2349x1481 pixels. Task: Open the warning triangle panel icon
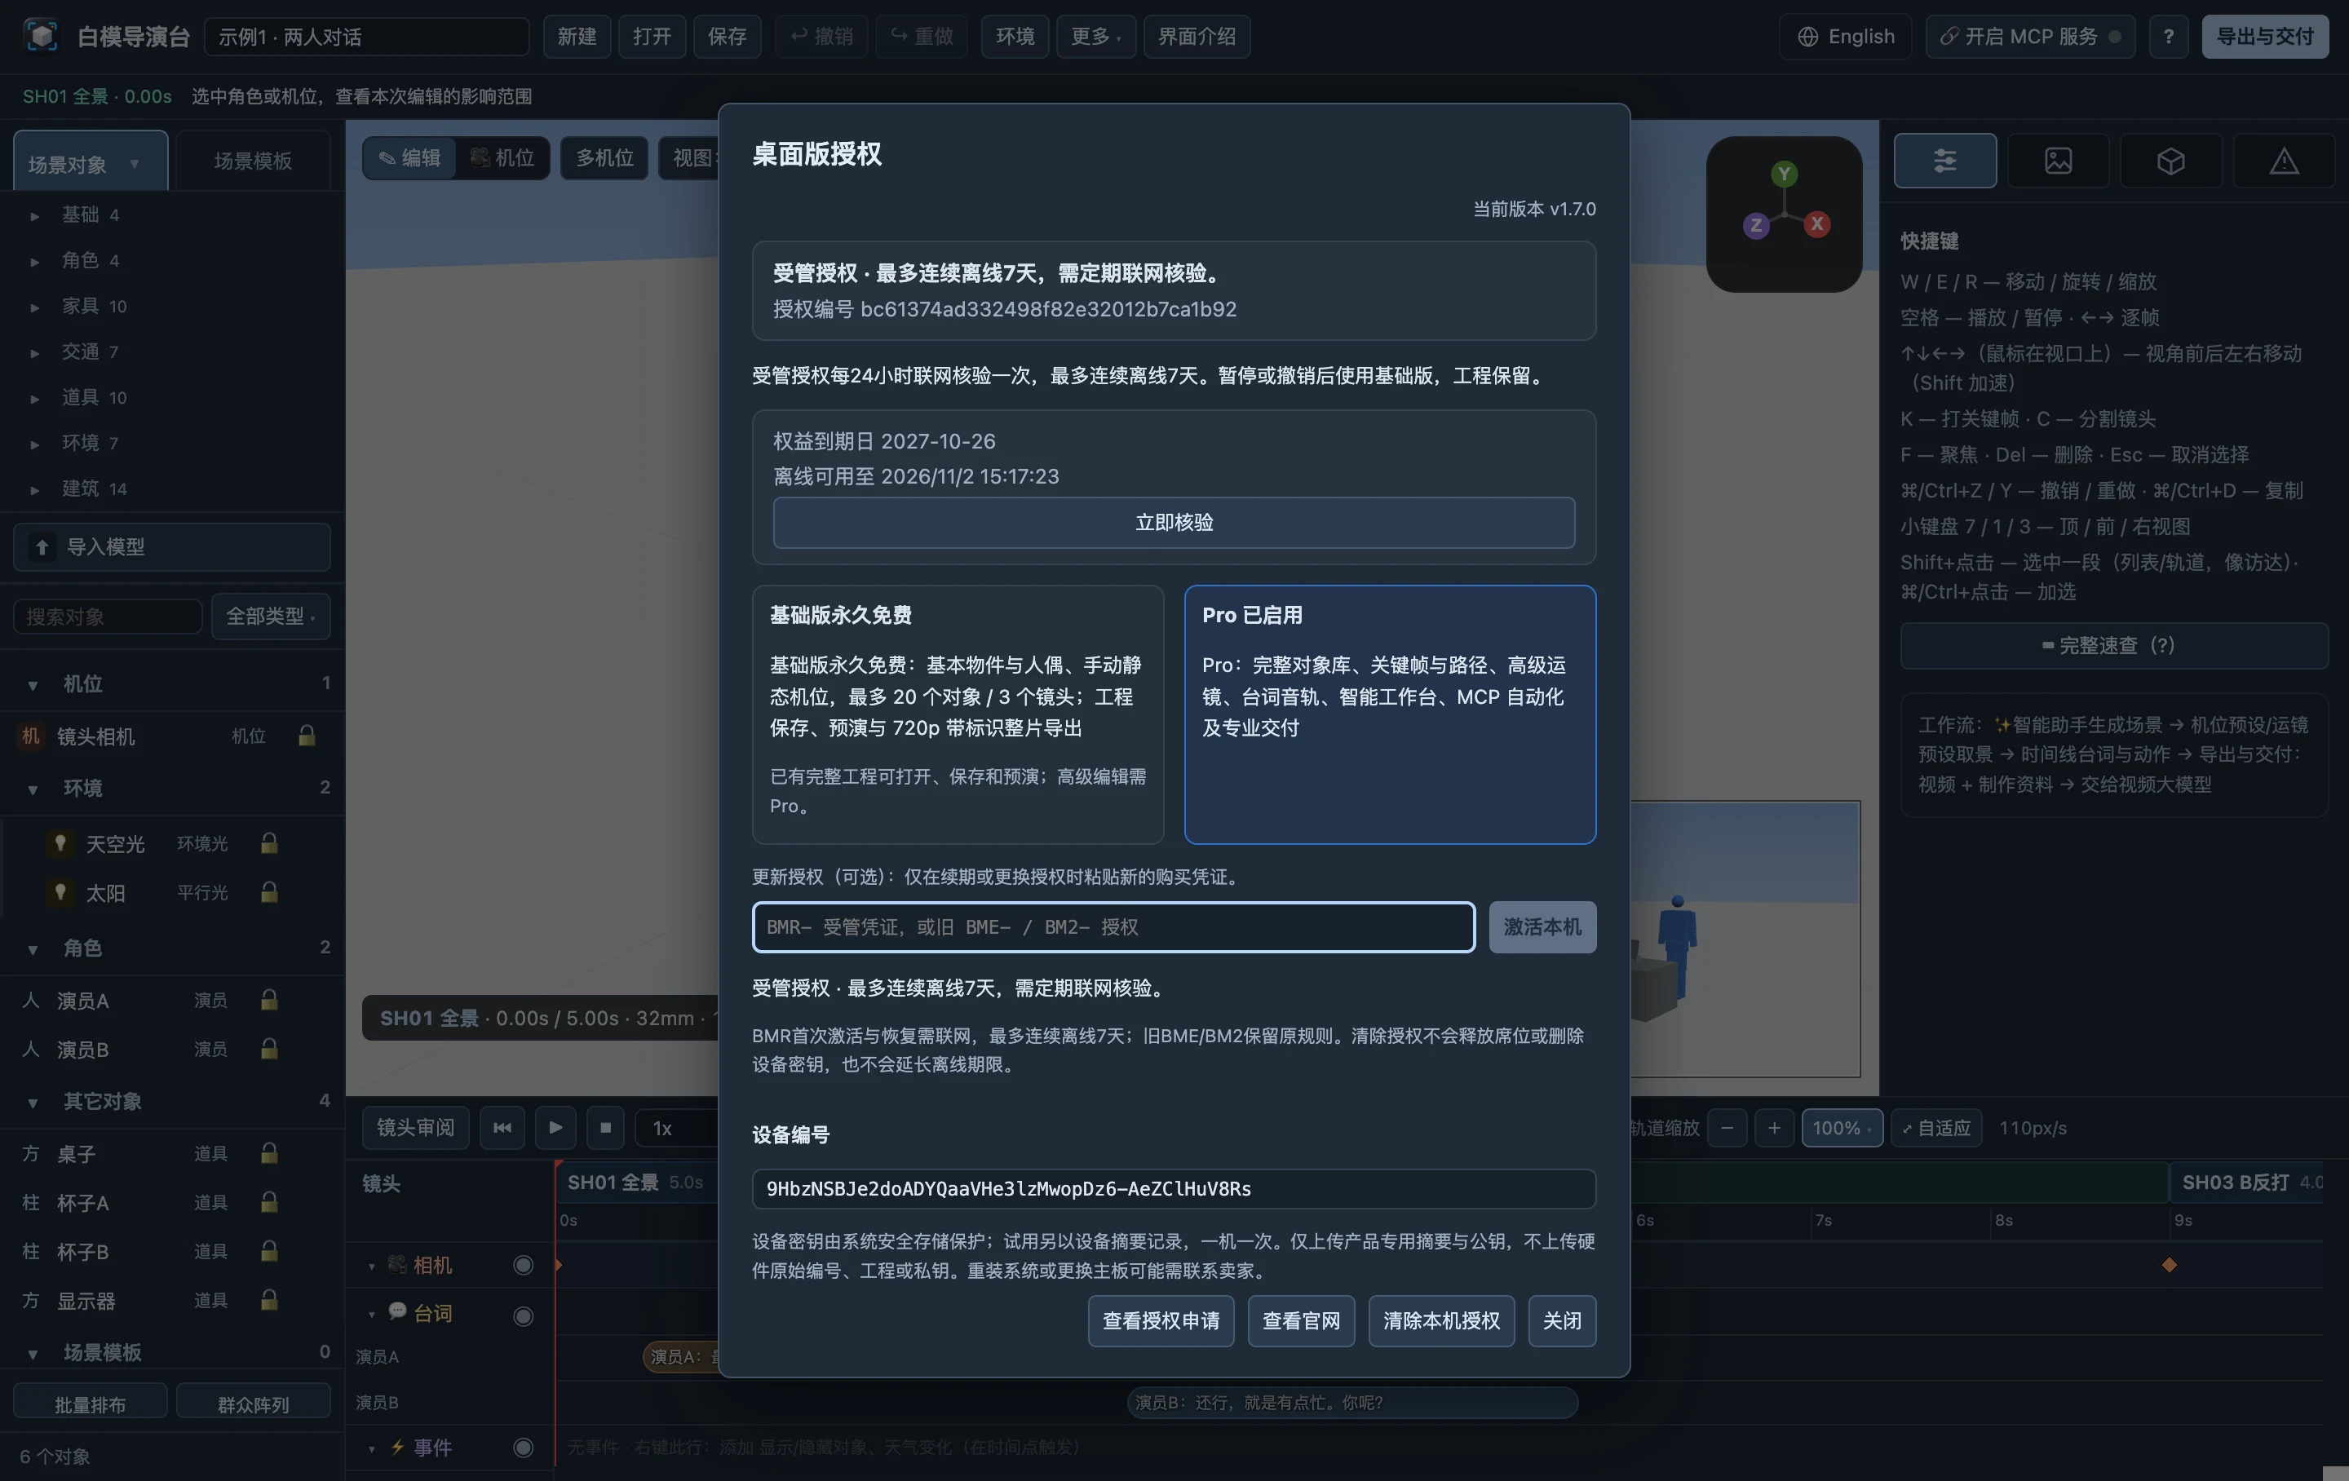coord(2284,161)
